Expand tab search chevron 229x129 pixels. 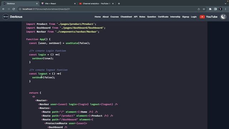[x=225, y=4]
